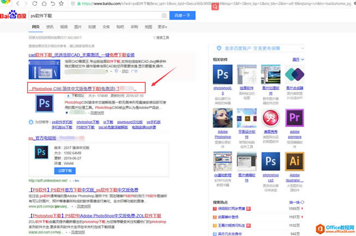
Task: Open the photoshop cs3 Ps icon
Action: (270, 161)
